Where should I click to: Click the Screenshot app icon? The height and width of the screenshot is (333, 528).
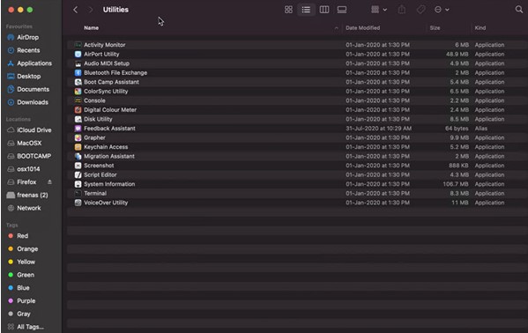point(78,166)
